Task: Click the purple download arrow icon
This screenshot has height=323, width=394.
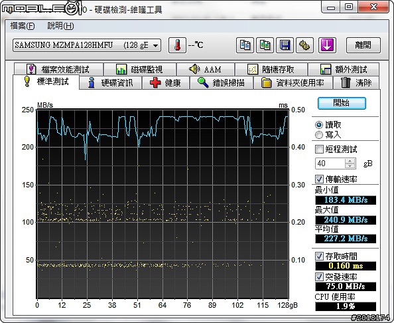Action: (x=327, y=45)
